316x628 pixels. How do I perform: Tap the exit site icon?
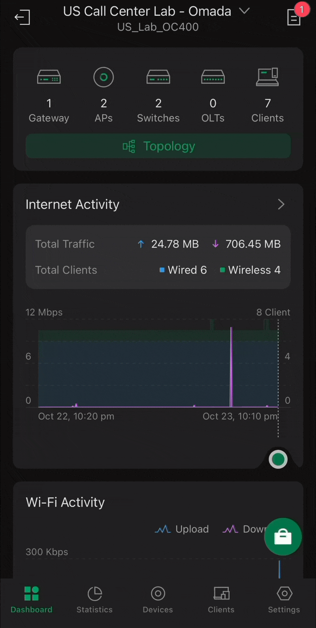click(x=22, y=17)
